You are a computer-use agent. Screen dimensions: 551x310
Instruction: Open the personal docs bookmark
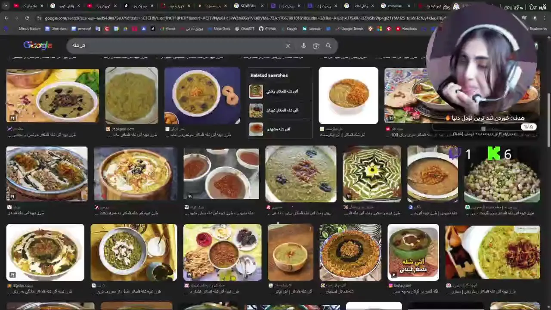tap(81, 29)
